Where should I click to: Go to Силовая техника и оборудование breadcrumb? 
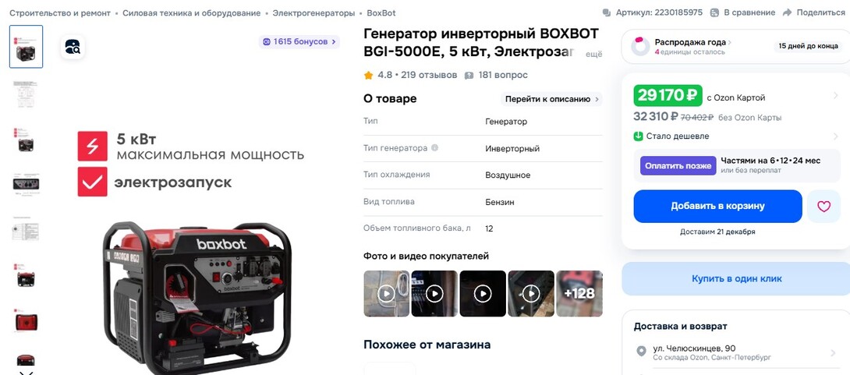(x=191, y=12)
